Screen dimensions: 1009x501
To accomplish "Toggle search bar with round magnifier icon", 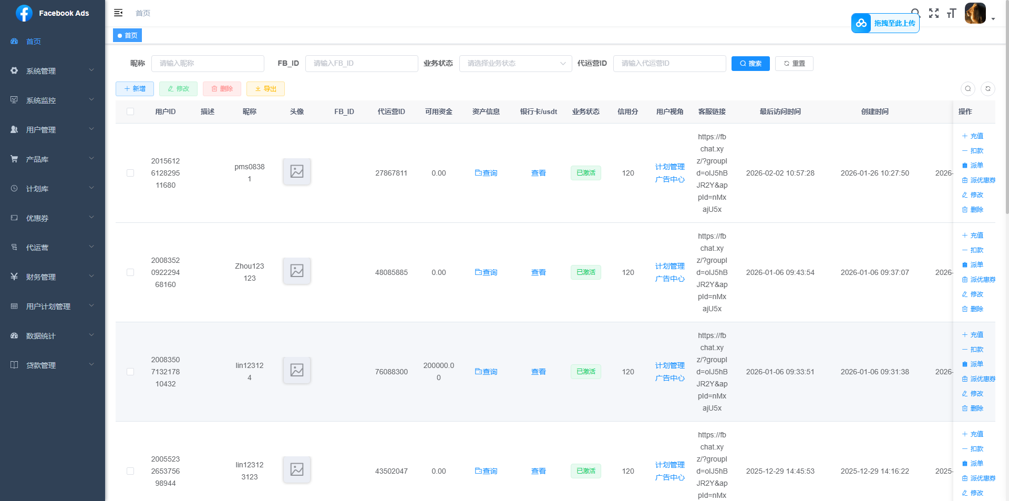I will tap(968, 89).
